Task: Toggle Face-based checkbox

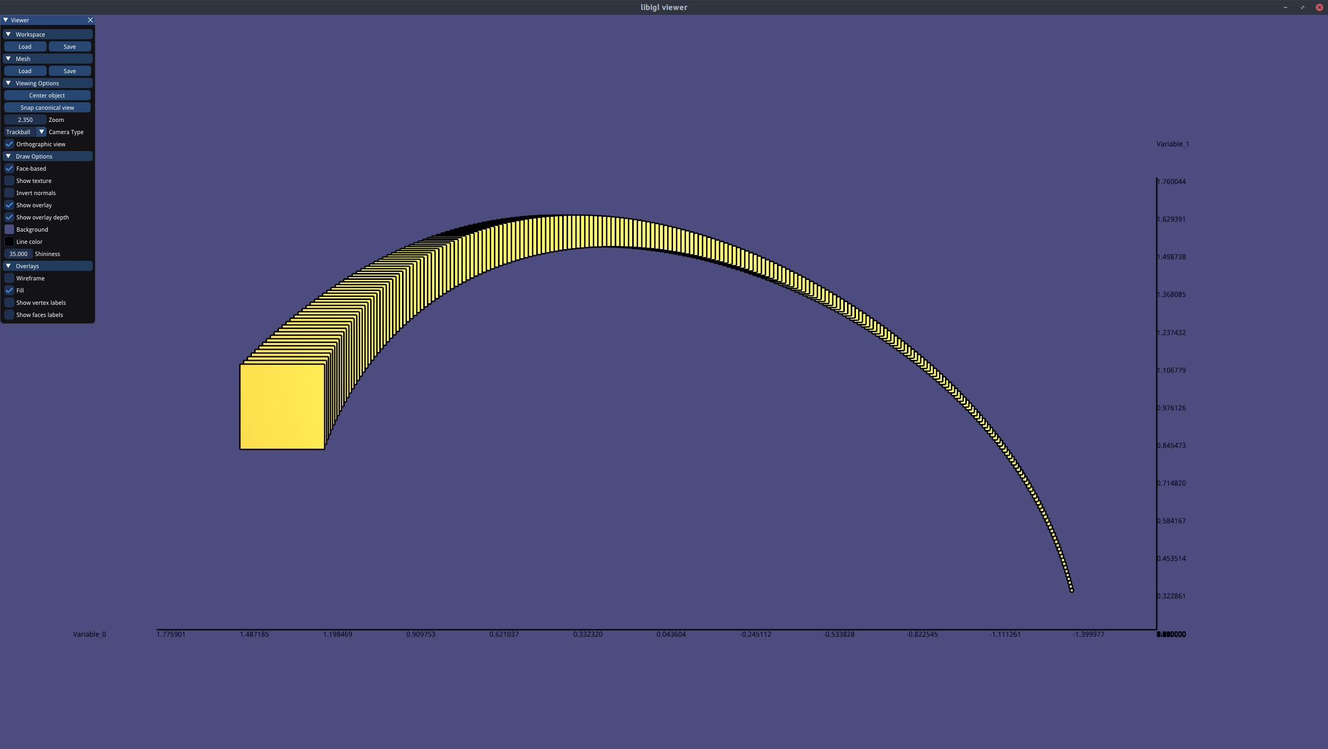Action: [x=9, y=169]
